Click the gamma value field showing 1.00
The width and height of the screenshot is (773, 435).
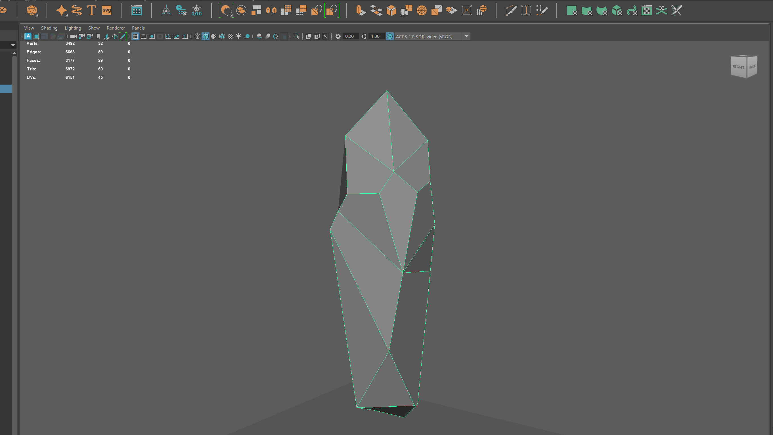tap(375, 36)
